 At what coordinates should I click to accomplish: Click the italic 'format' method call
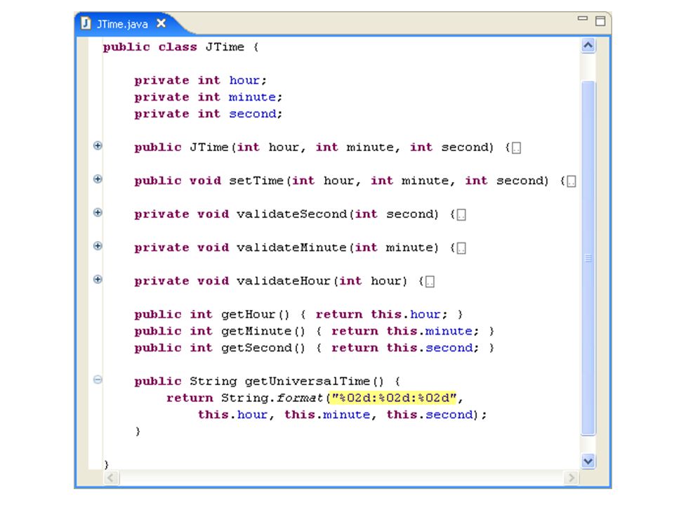(299, 398)
